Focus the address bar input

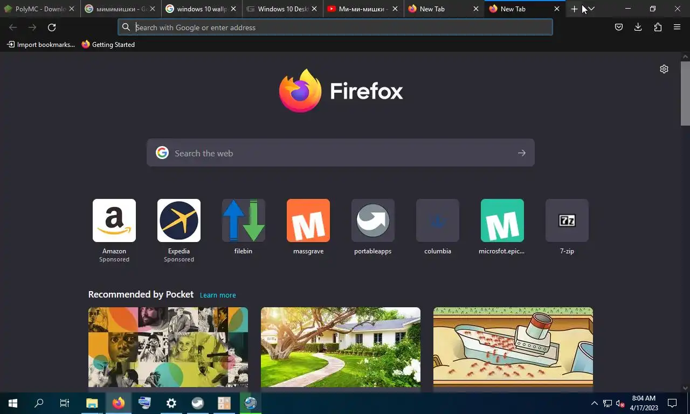pyautogui.click(x=335, y=27)
